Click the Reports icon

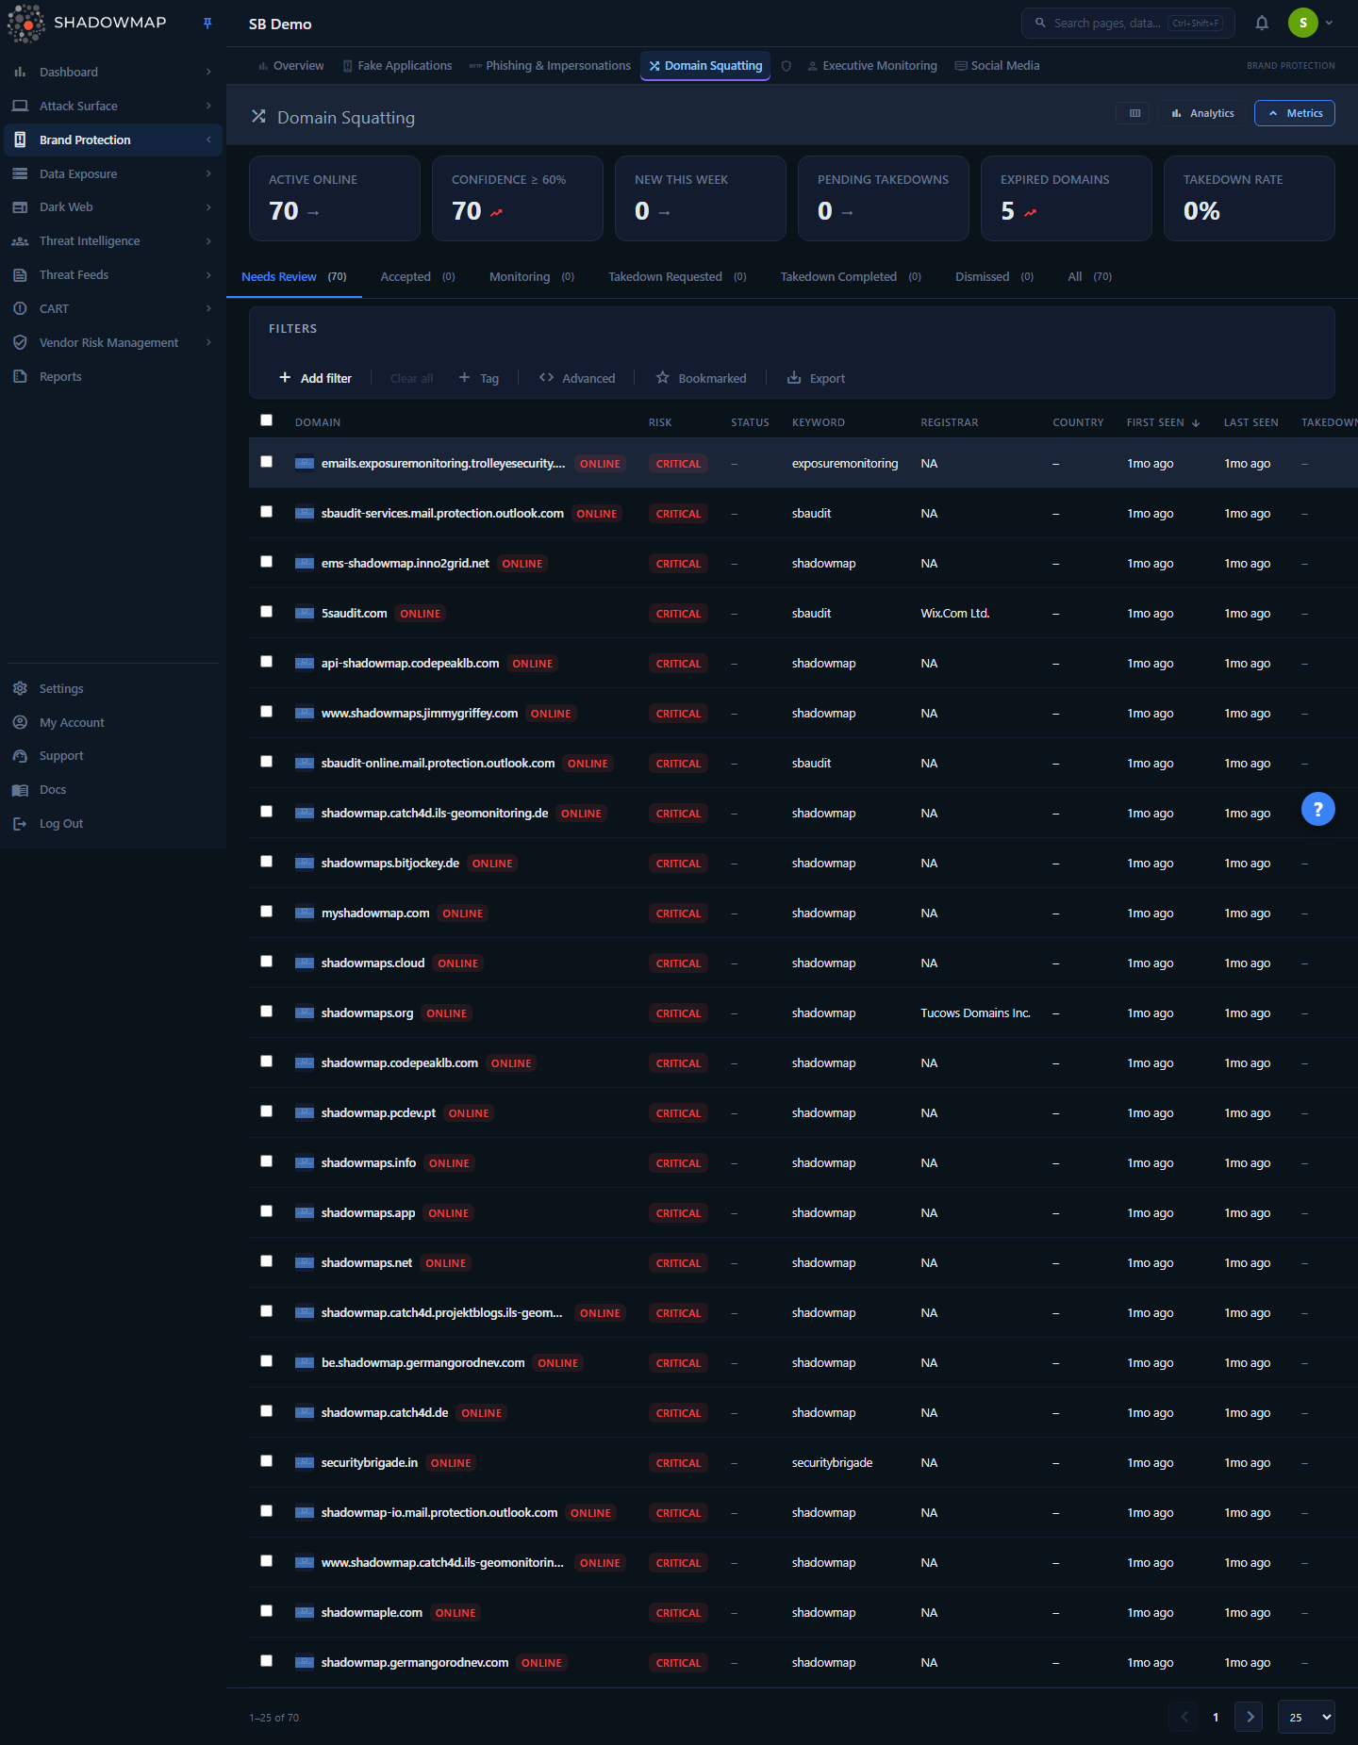pos(20,376)
